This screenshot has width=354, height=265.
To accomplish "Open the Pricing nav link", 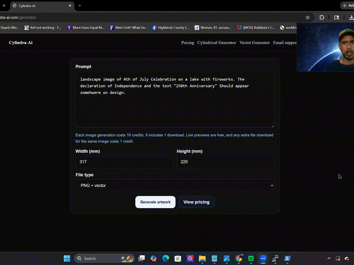I will pos(187,42).
